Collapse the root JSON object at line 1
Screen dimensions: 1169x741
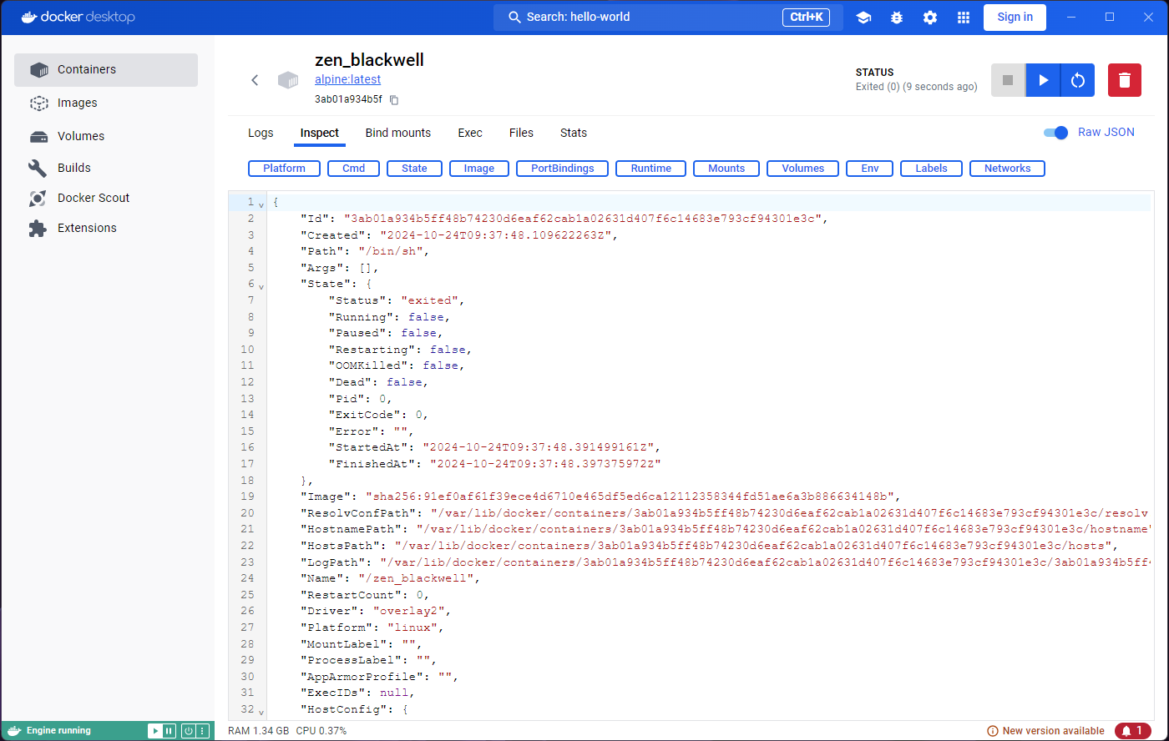[261, 204]
